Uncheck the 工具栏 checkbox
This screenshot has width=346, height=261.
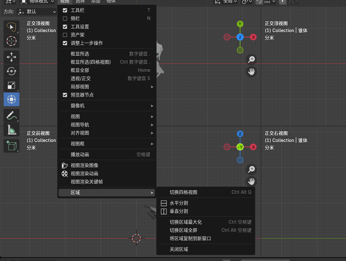coord(65,10)
